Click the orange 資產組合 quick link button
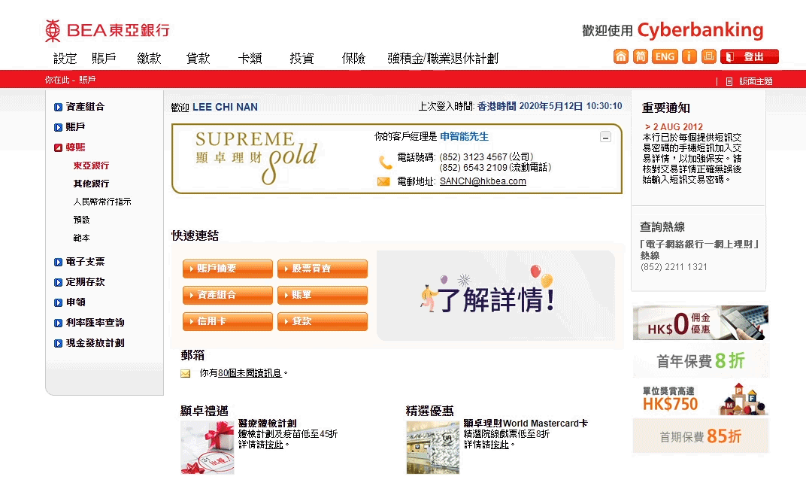 point(228,295)
